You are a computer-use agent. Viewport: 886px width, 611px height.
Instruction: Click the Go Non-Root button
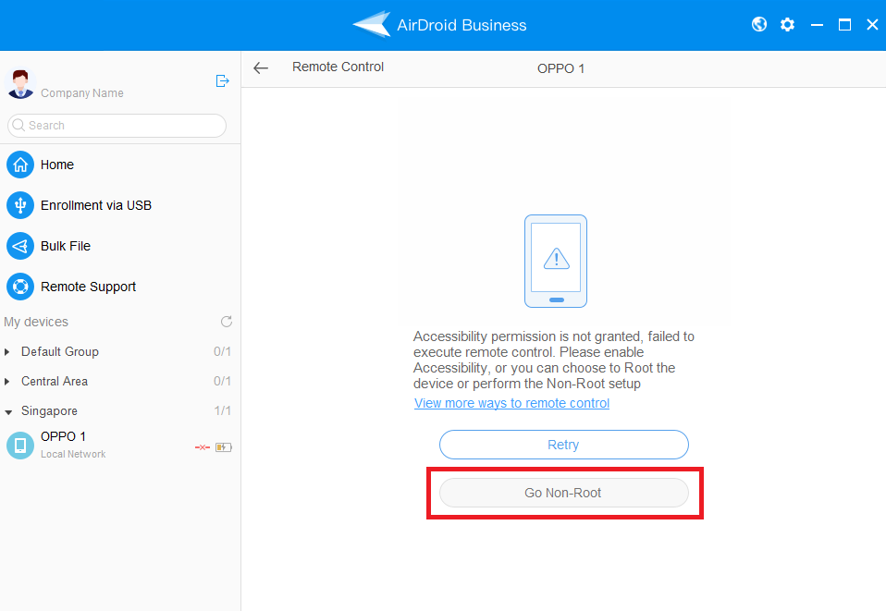[564, 493]
